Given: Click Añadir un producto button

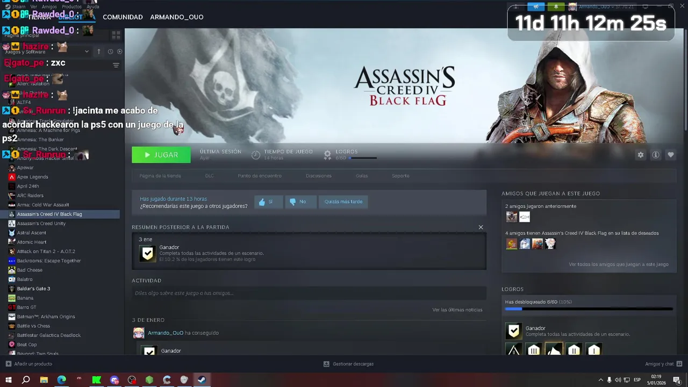Looking at the screenshot, I should (x=28, y=364).
